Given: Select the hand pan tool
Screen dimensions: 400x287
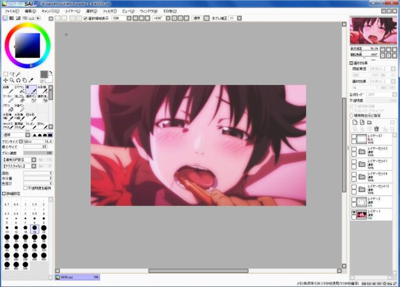Looking at the screenshot, I should tap(24, 80).
